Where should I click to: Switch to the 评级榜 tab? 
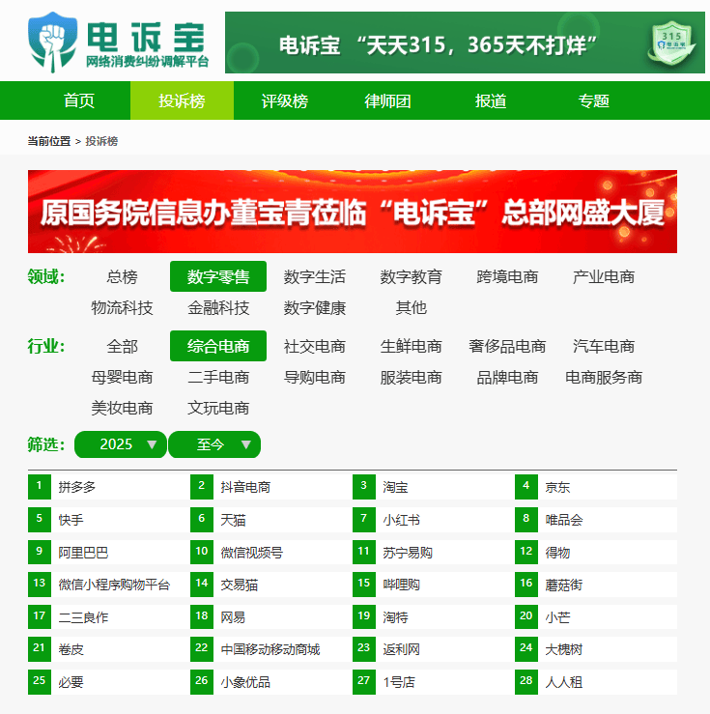click(285, 101)
